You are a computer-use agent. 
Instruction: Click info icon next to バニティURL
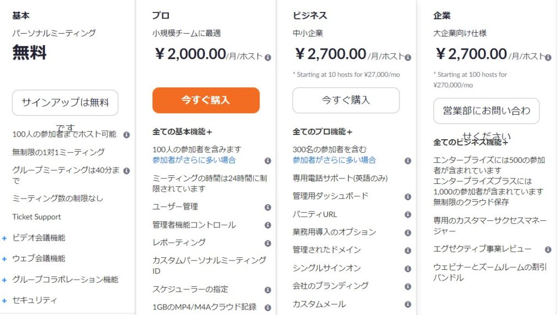408,215
